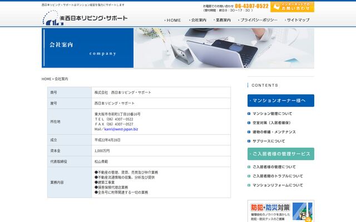This screenshot has height=222, width=356.
Task: Open the HOME navigation item
Action: pyautogui.click(x=173, y=20)
